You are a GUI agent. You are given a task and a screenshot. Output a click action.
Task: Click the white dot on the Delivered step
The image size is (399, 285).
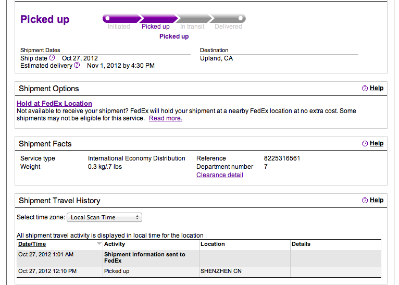pos(240,18)
